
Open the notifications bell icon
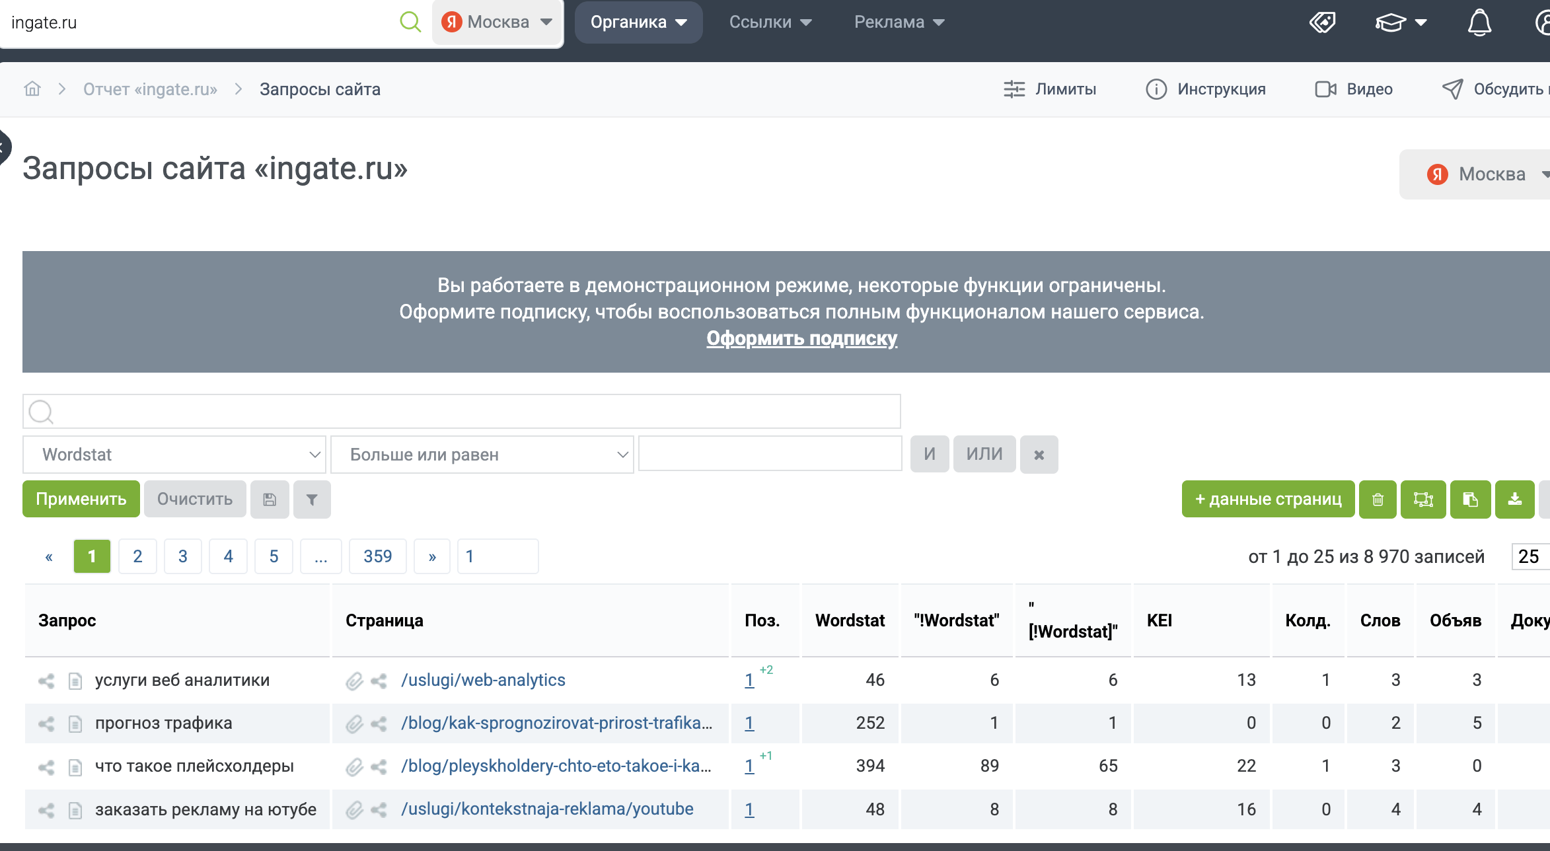[1479, 22]
